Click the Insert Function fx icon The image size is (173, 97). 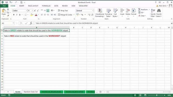click(x=31, y=23)
